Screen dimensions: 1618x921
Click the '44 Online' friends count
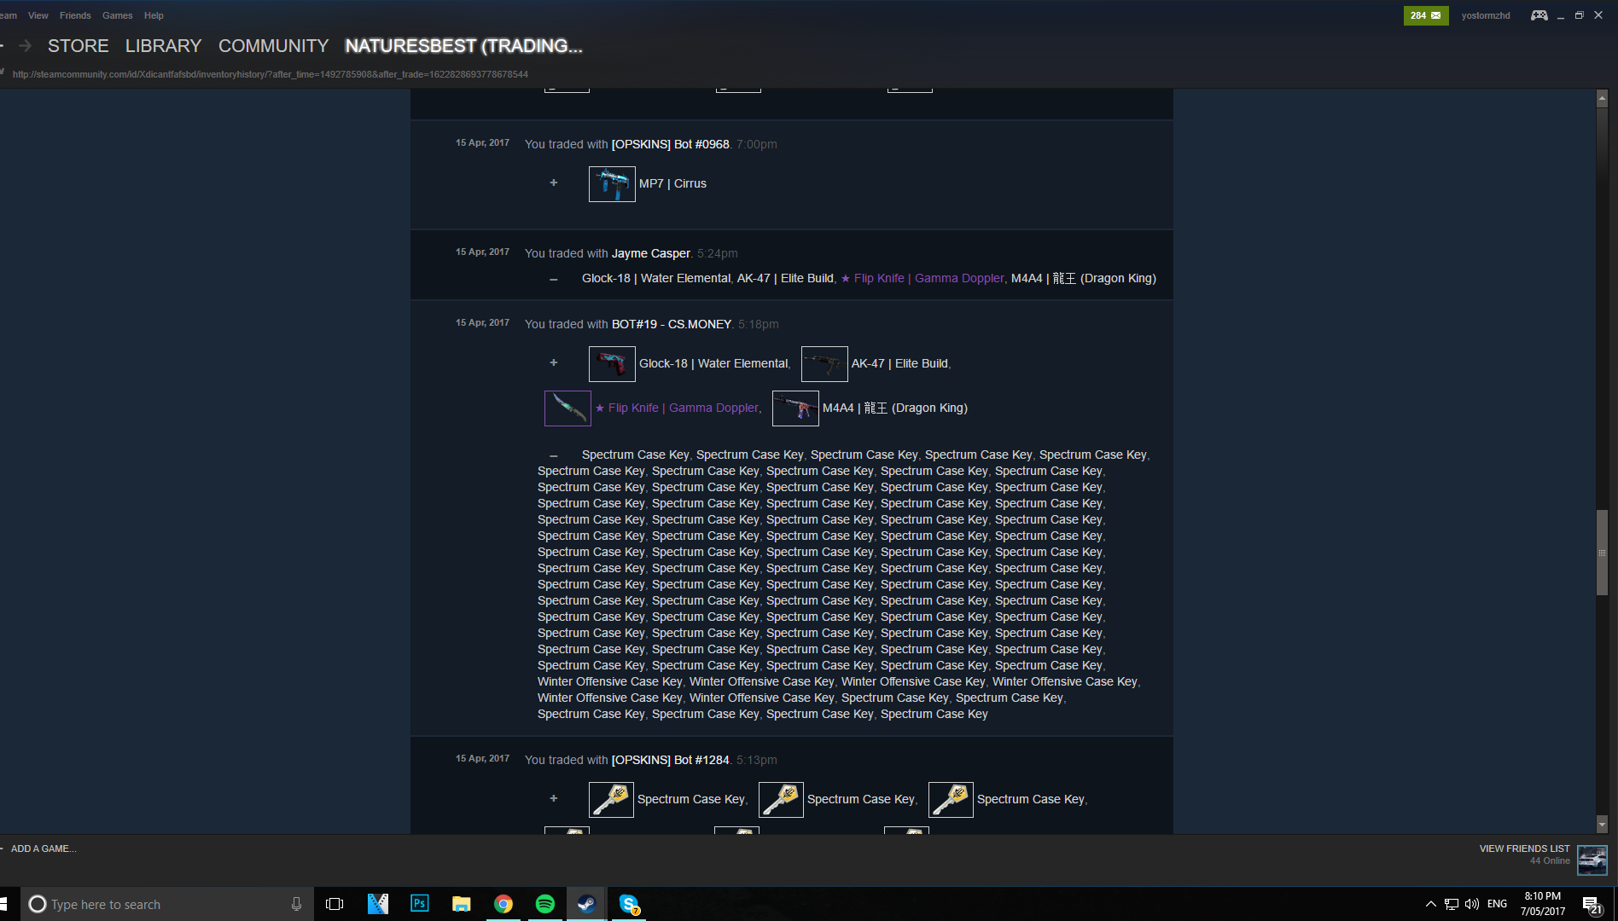tap(1550, 861)
